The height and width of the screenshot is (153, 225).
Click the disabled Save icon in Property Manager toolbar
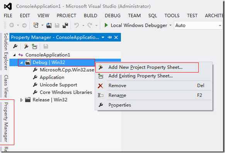tap(46, 46)
